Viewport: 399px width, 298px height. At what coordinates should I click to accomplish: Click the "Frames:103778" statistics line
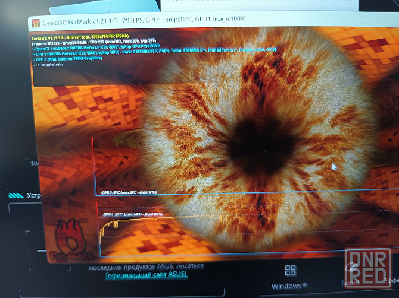click(x=94, y=42)
